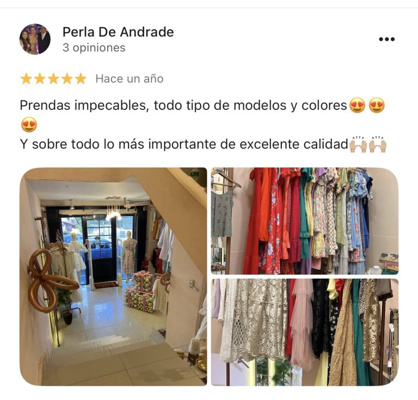Select the third gold rating star
418x400 pixels.
click(53, 79)
